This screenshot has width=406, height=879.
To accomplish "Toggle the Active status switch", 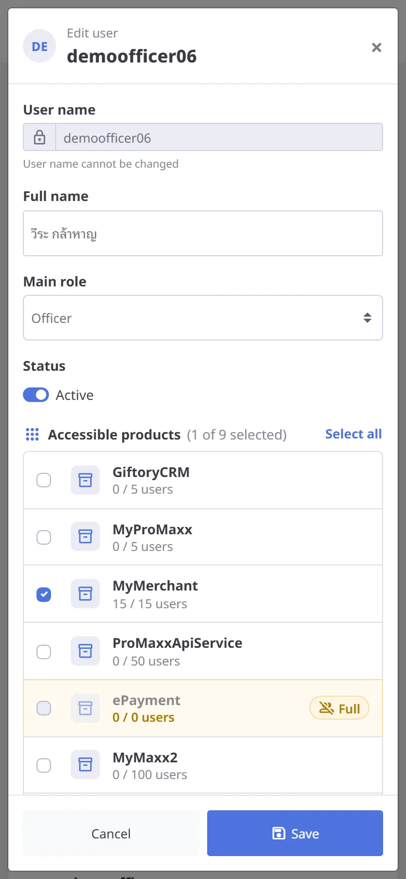I will tap(36, 395).
